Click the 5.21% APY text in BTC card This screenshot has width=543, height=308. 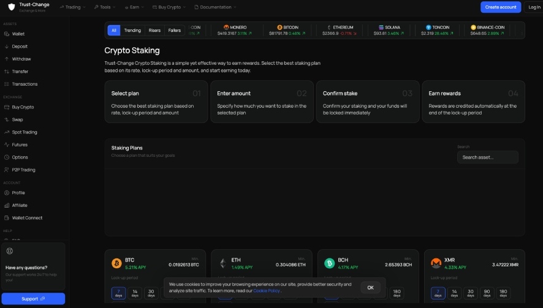click(135, 267)
